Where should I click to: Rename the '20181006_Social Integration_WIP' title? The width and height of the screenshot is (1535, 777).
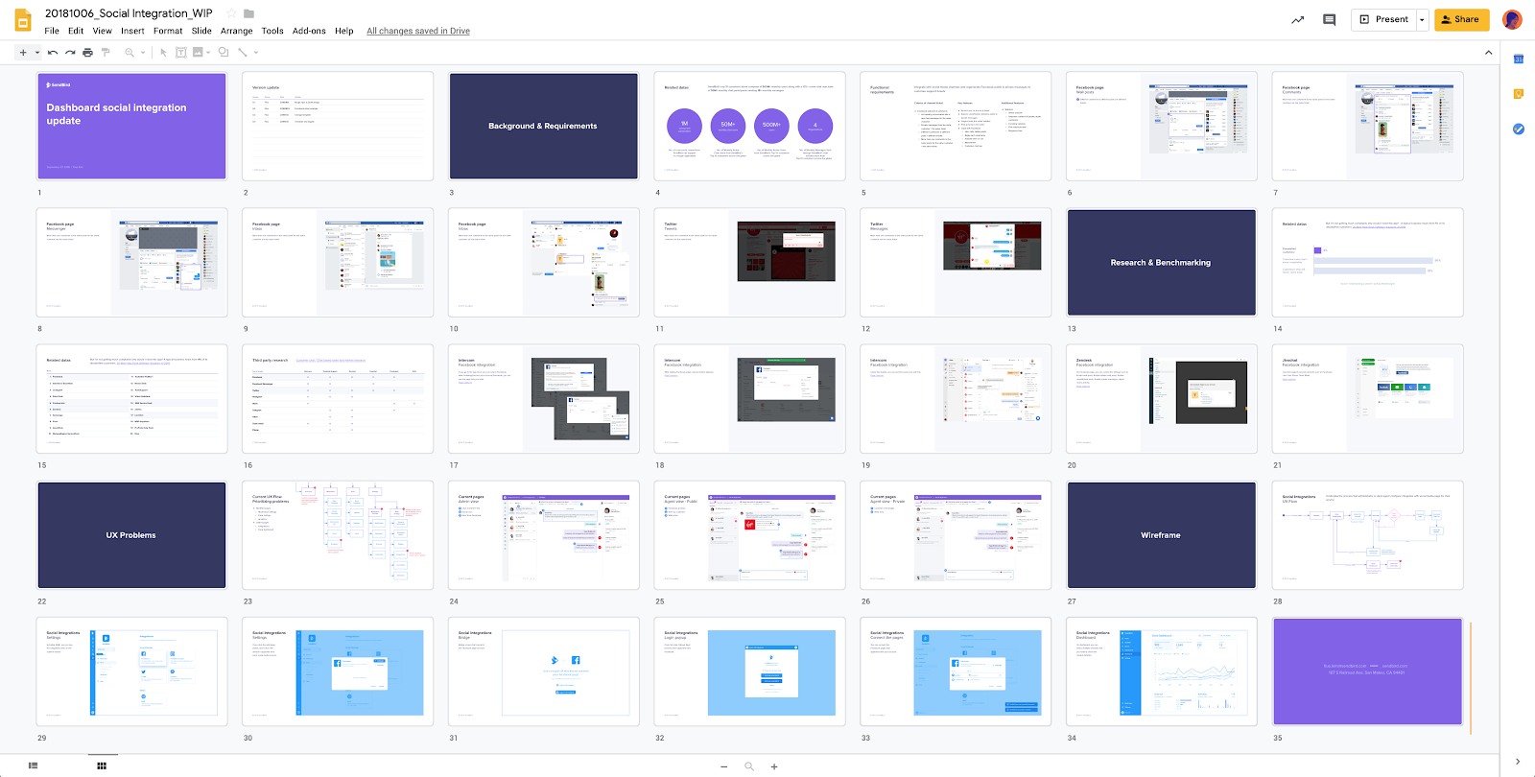tap(129, 13)
